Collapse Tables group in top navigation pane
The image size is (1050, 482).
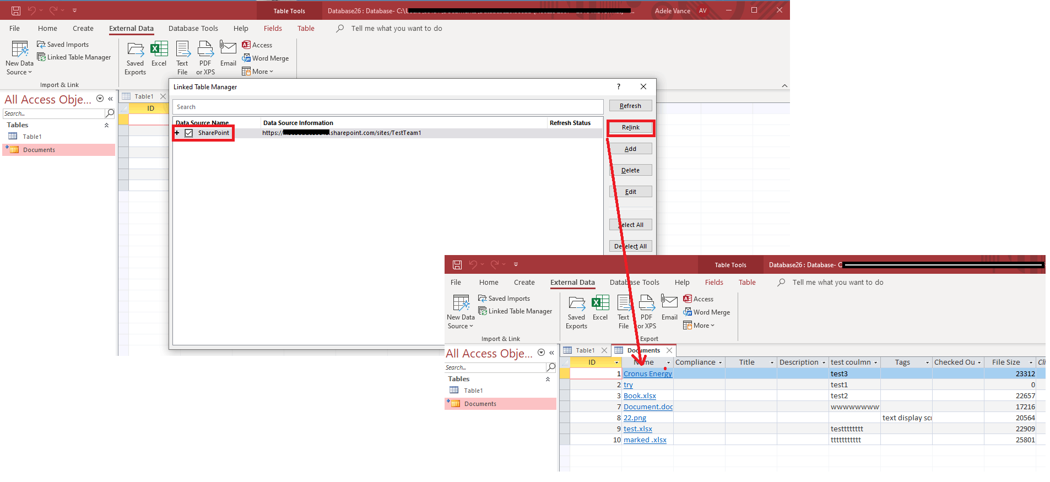(107, 125)
